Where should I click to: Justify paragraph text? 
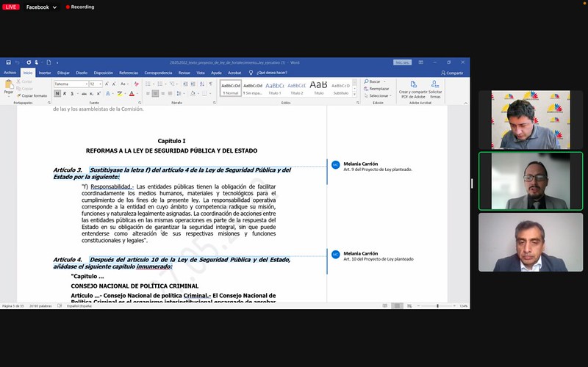pyautogui.click(x=171, y=94)
